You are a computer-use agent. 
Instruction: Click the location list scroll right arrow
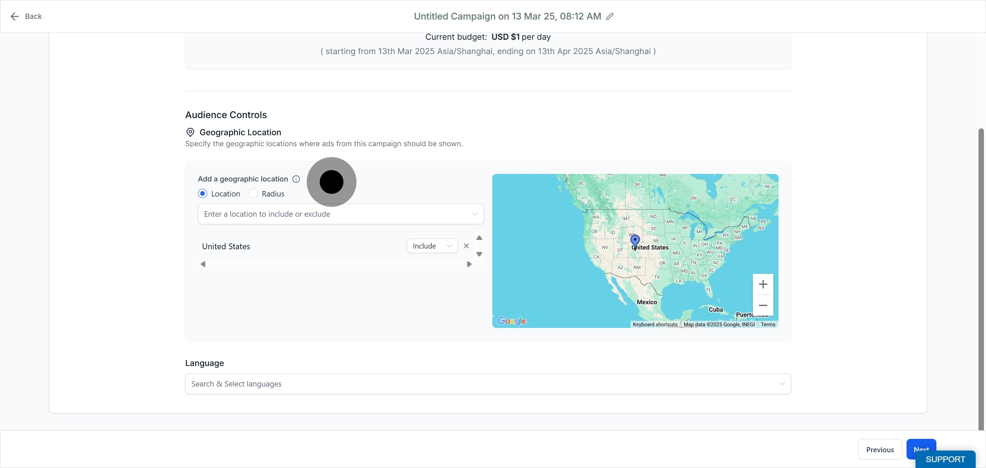469,264
